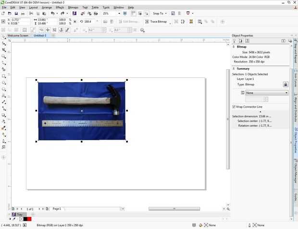The height and width of the screenshot is (229, 298).
Task: Click the Edit Bitmap button
Action: click(x=128, y=22)
